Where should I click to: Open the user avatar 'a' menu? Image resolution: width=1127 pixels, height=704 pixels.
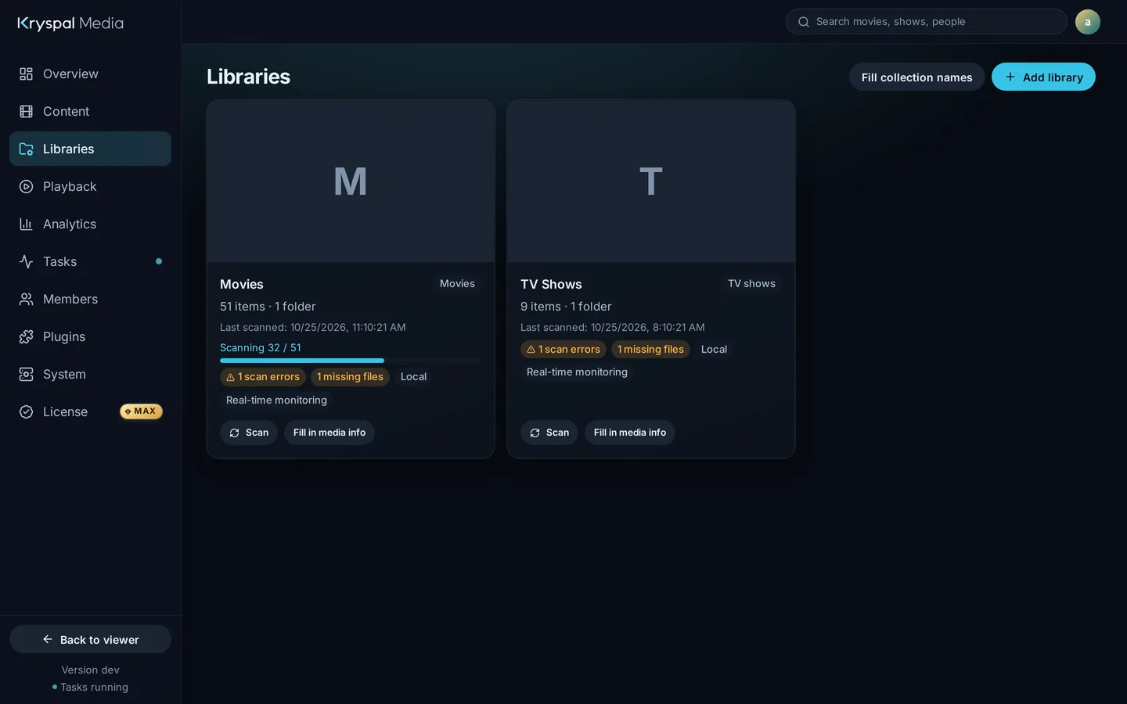1087,22
